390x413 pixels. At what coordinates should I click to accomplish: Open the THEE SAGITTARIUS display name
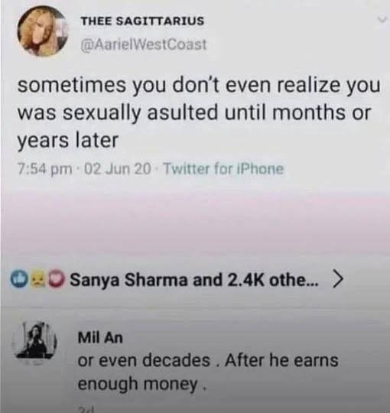click(x=142, y=21)
